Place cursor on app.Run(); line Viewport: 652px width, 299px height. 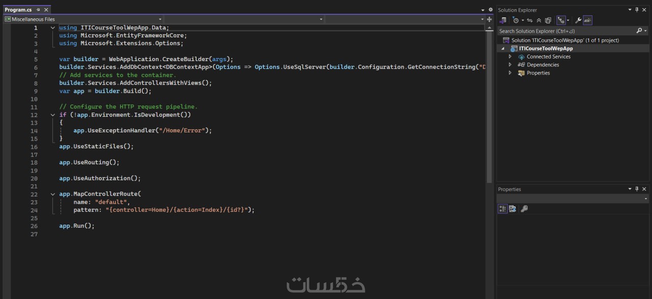coord(77,226)
